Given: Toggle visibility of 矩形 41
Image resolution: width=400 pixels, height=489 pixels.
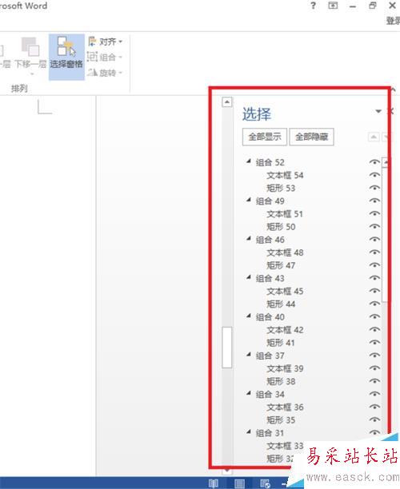Looking at the screenshot, I should point(374,343).
